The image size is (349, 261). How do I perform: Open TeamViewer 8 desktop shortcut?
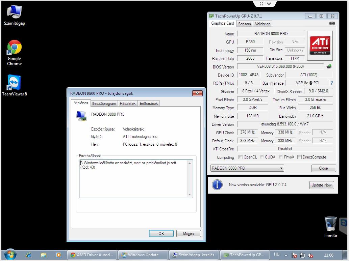click(14, 85)
